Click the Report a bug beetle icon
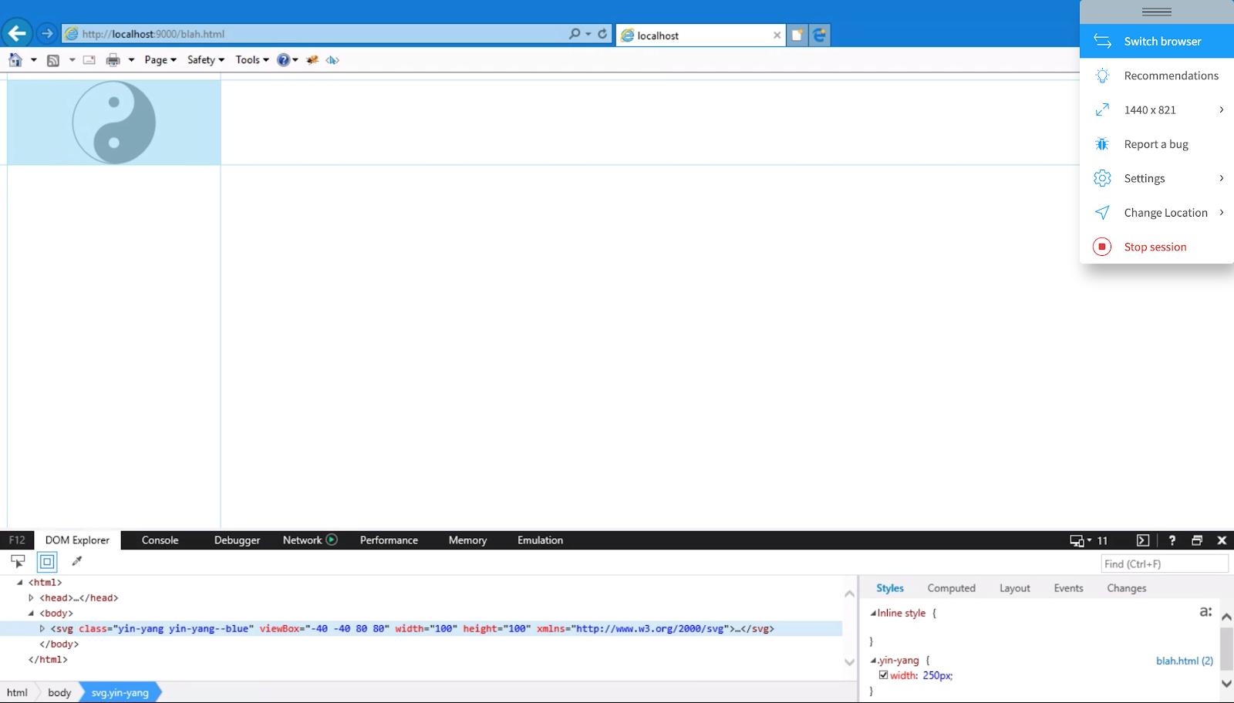Viewport: 1234px width, 703px height. point(1102,144)
